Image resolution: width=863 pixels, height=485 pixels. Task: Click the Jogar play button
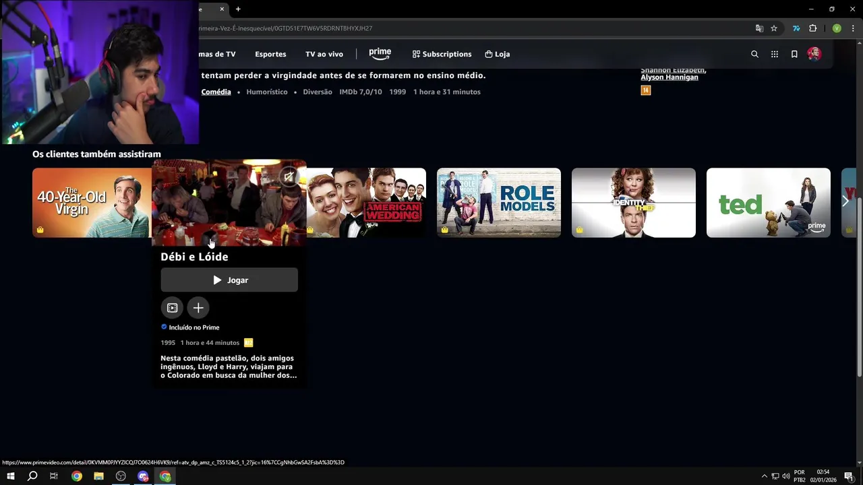pyautogui.click(x=229, y=280)
